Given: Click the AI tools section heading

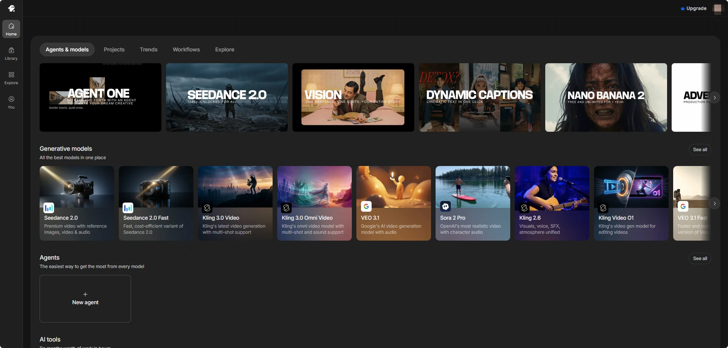Looking at the screenshot, I should click(x=50, y=339).
